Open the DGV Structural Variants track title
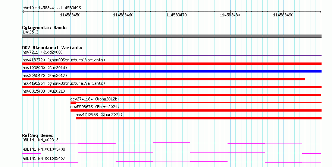This screenshot has height=167, width=332. (52, 48)
